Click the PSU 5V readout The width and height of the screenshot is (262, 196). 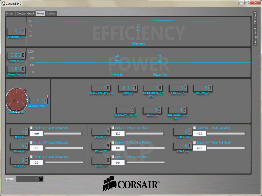[x=203, y=88]
